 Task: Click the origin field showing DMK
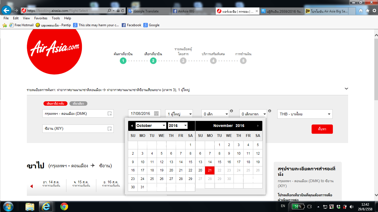[x=78, y=113]
